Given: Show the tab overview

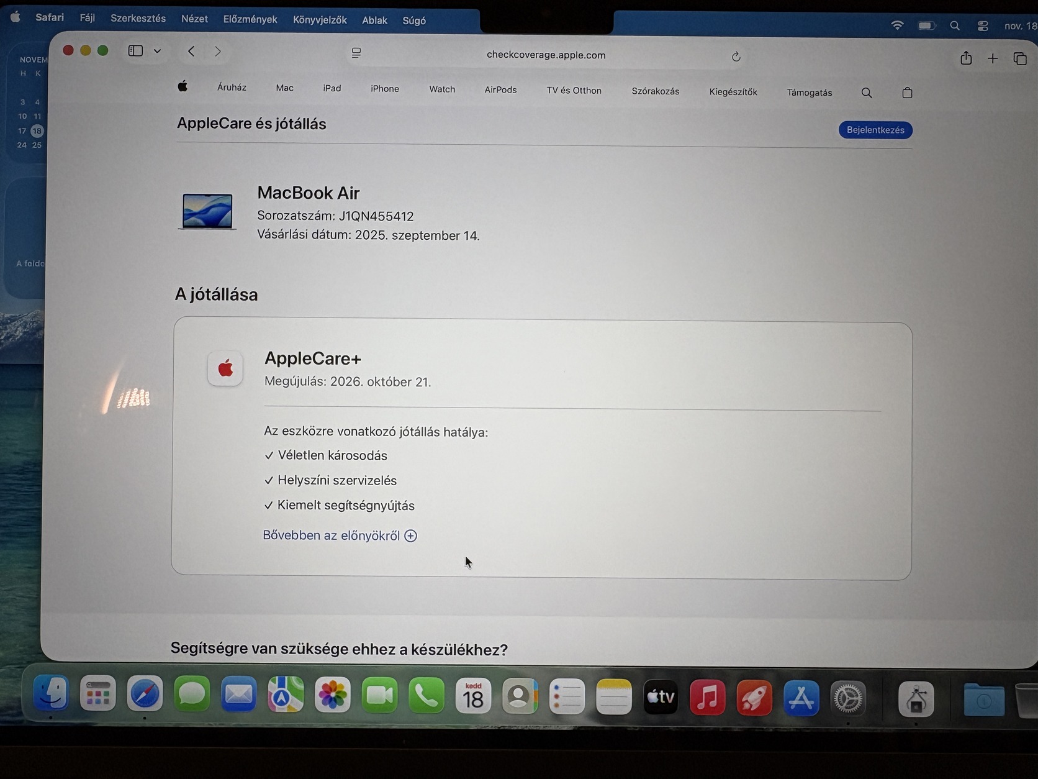Looking at the screenshot, I should (x=1020, y=59).
